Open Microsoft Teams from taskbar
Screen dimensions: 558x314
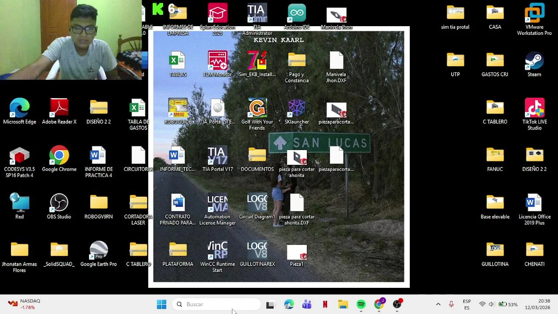tap(306, 304)
